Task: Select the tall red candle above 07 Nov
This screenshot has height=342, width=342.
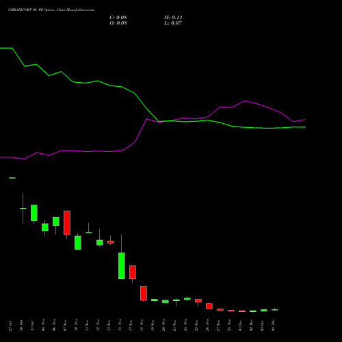Action: [67, 223]
